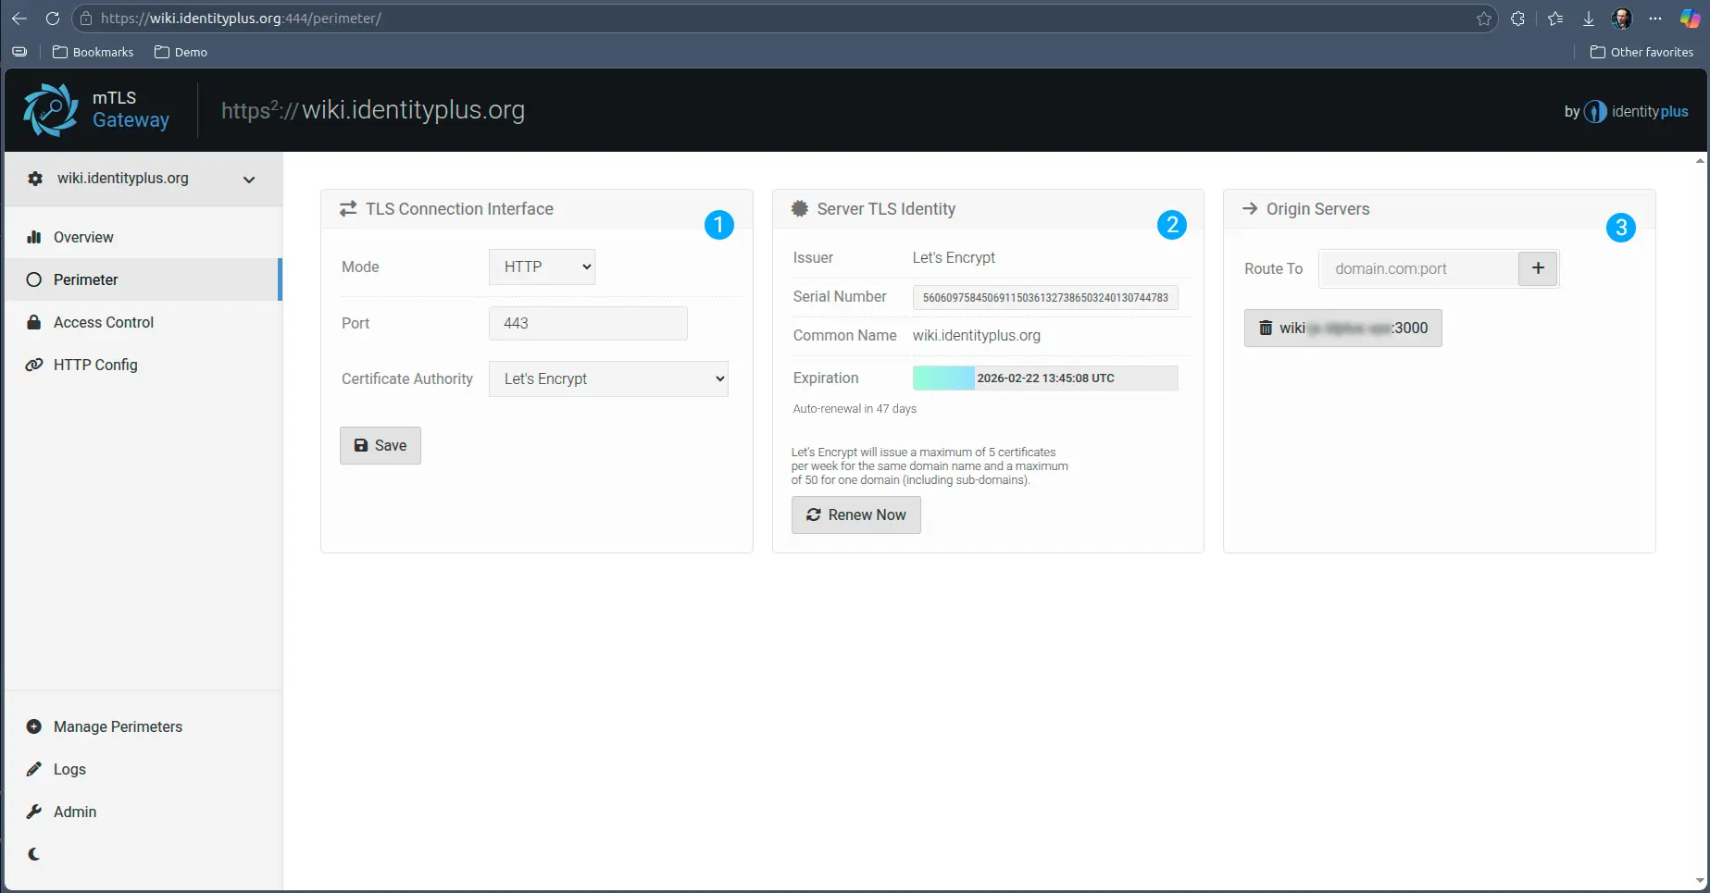Viewport: 1710px width, 893px height.
Task: Open the Demo bookmarks folder
Action: 181,52
